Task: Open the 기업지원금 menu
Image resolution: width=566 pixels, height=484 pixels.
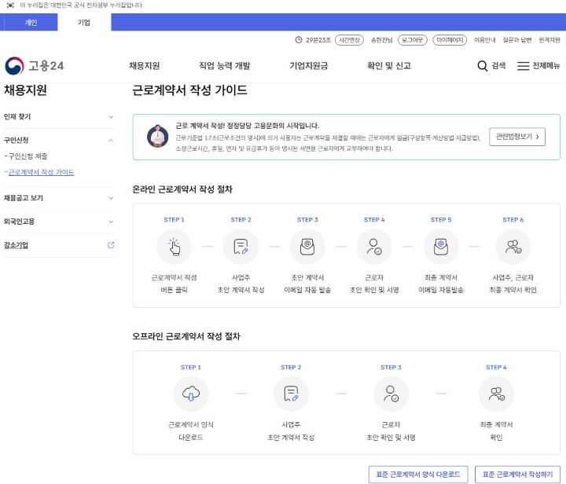Action: pyautogui.click(x=309, y=66)
